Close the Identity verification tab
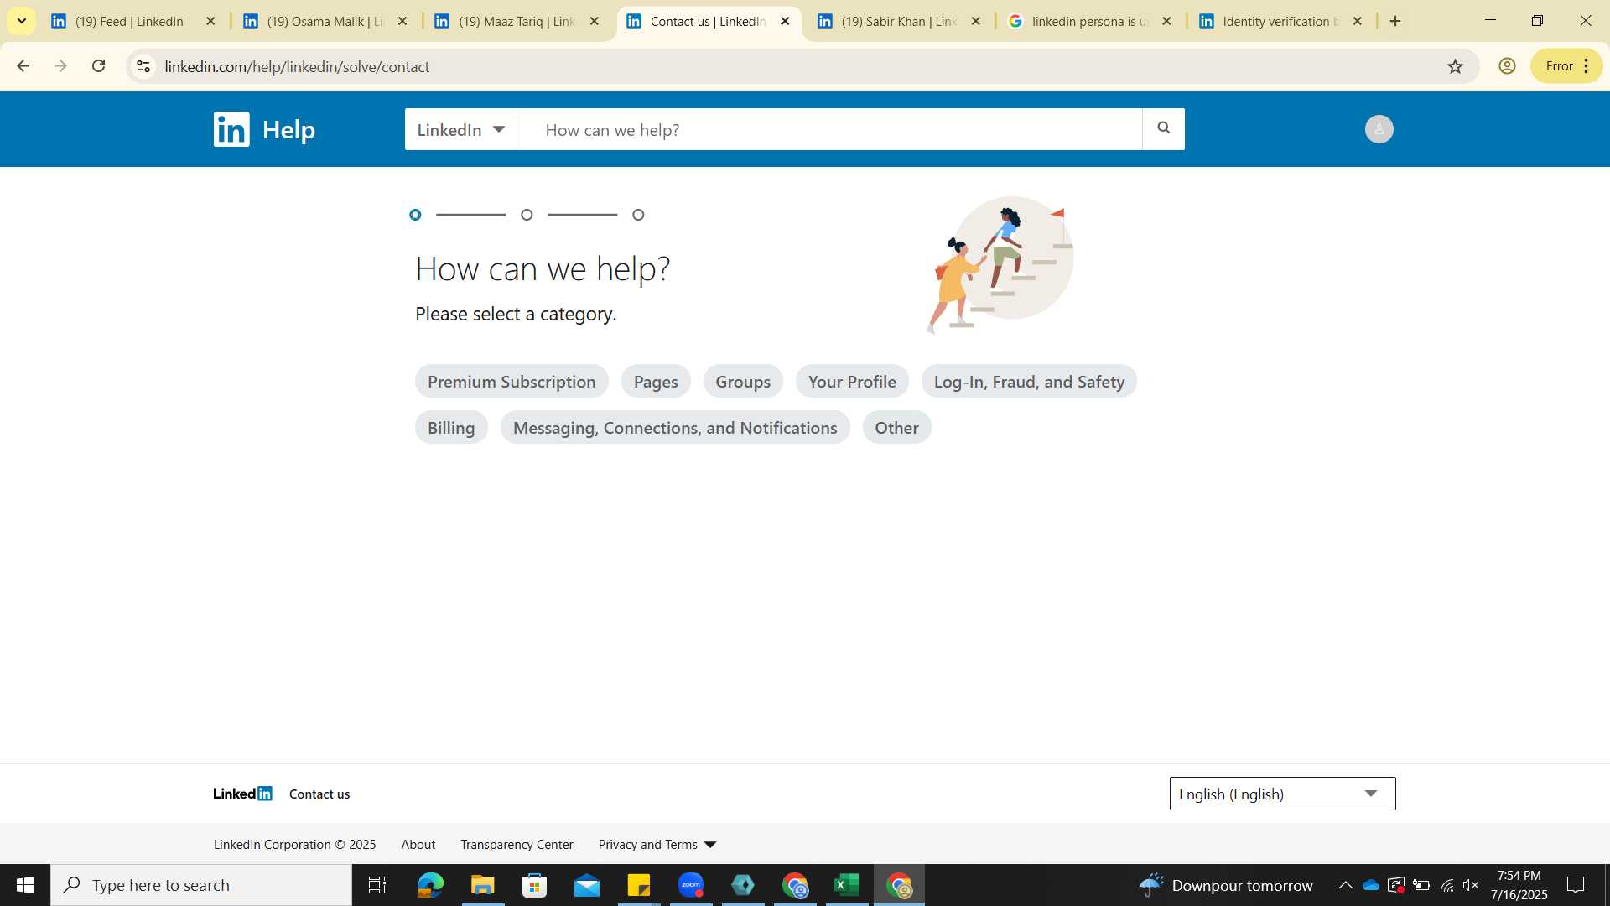The height and width of the screenshot is (906, 1610). tap(1357, 21)
